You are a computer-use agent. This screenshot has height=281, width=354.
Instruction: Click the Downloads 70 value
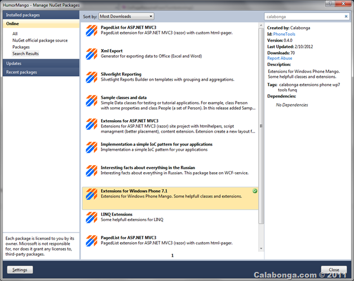tap(293, 53)
